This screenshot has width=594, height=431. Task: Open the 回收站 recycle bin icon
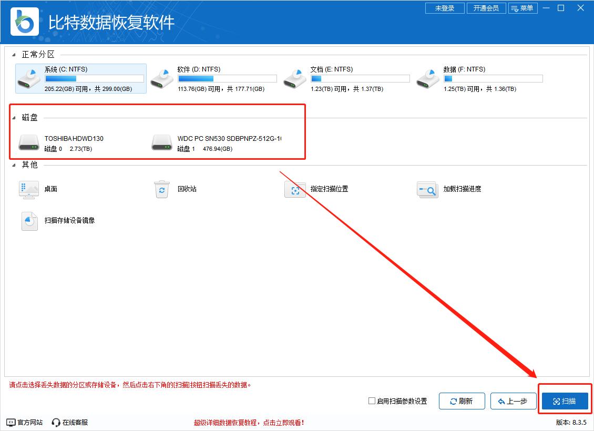click(x=162, y=189)
